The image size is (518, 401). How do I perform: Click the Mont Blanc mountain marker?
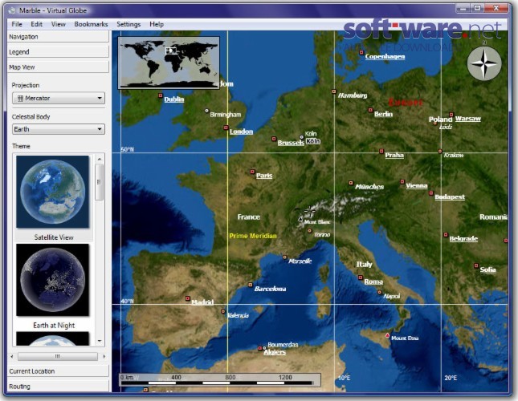click(300, 219)
